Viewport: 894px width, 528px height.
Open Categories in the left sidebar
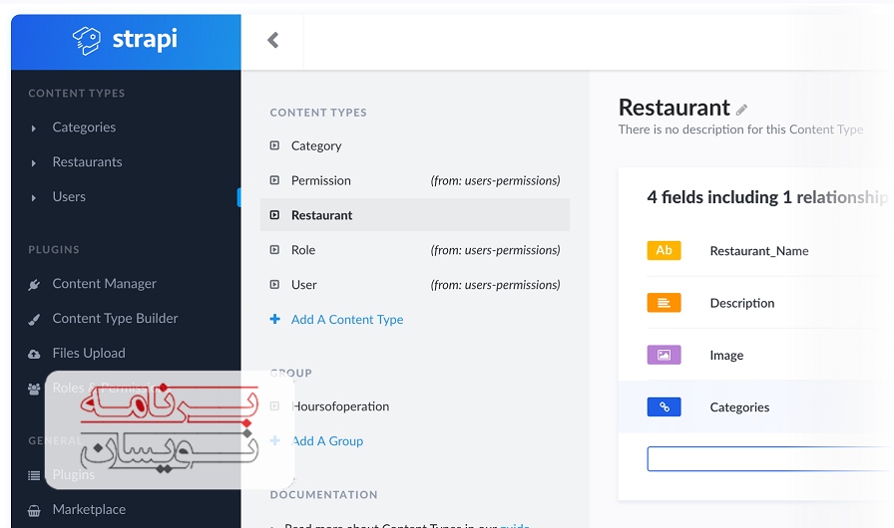click(84, 128)
